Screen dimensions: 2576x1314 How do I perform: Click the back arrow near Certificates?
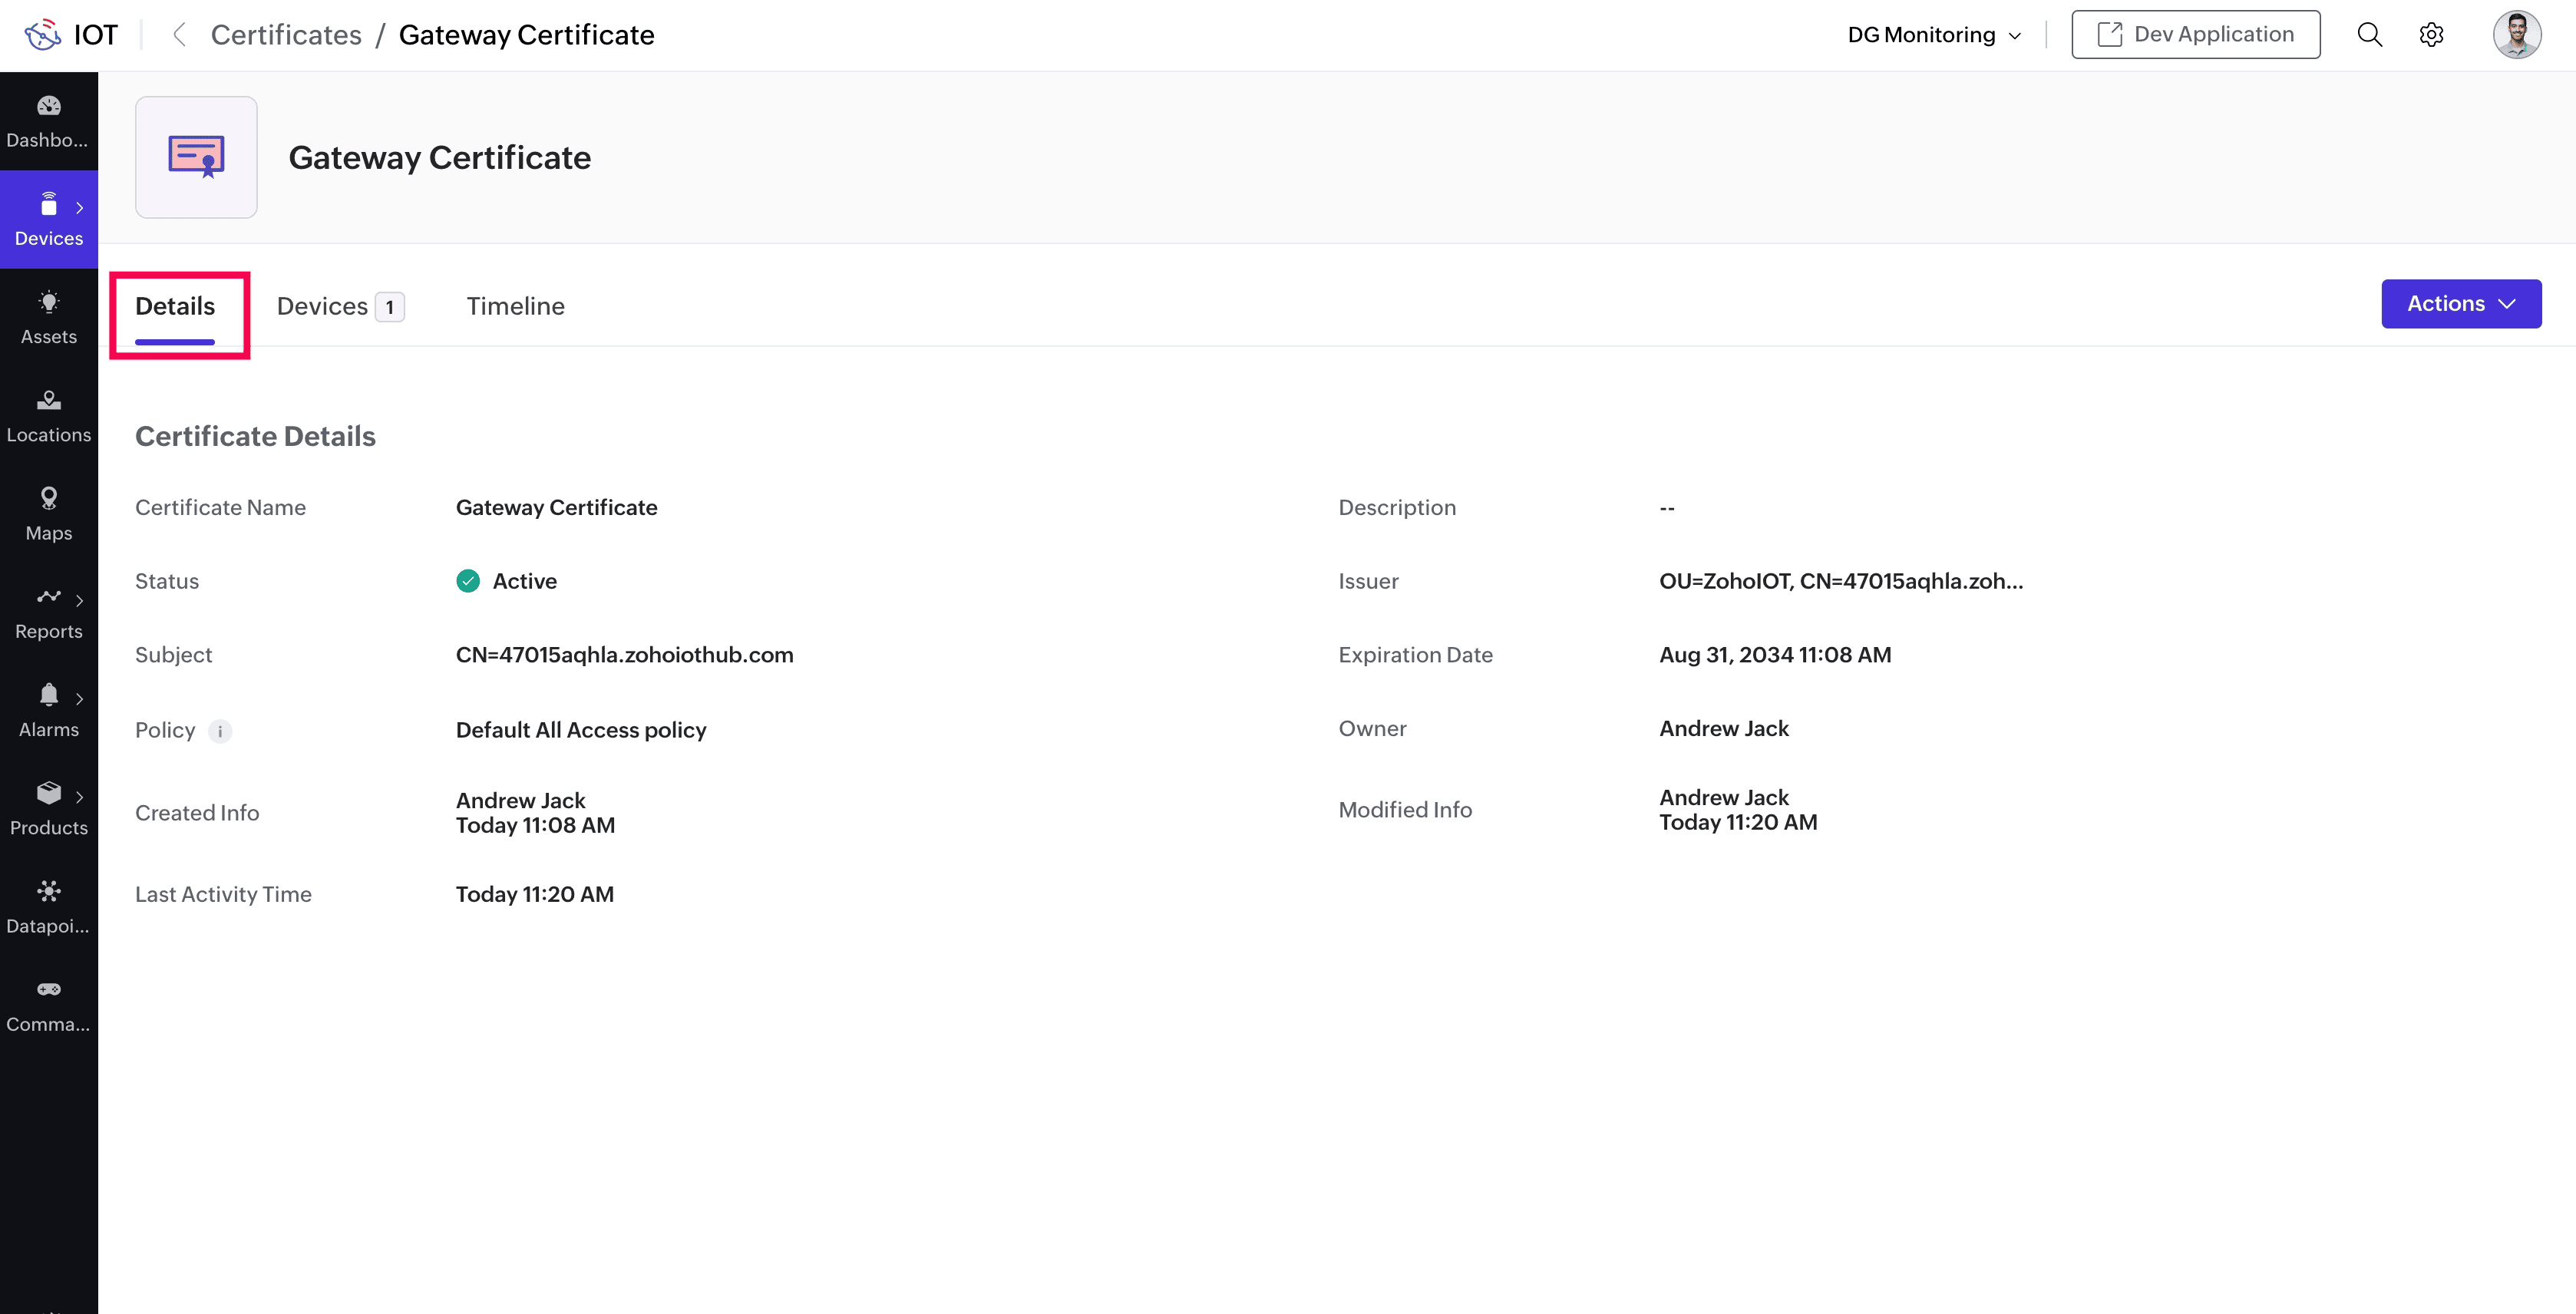point(179,35)
